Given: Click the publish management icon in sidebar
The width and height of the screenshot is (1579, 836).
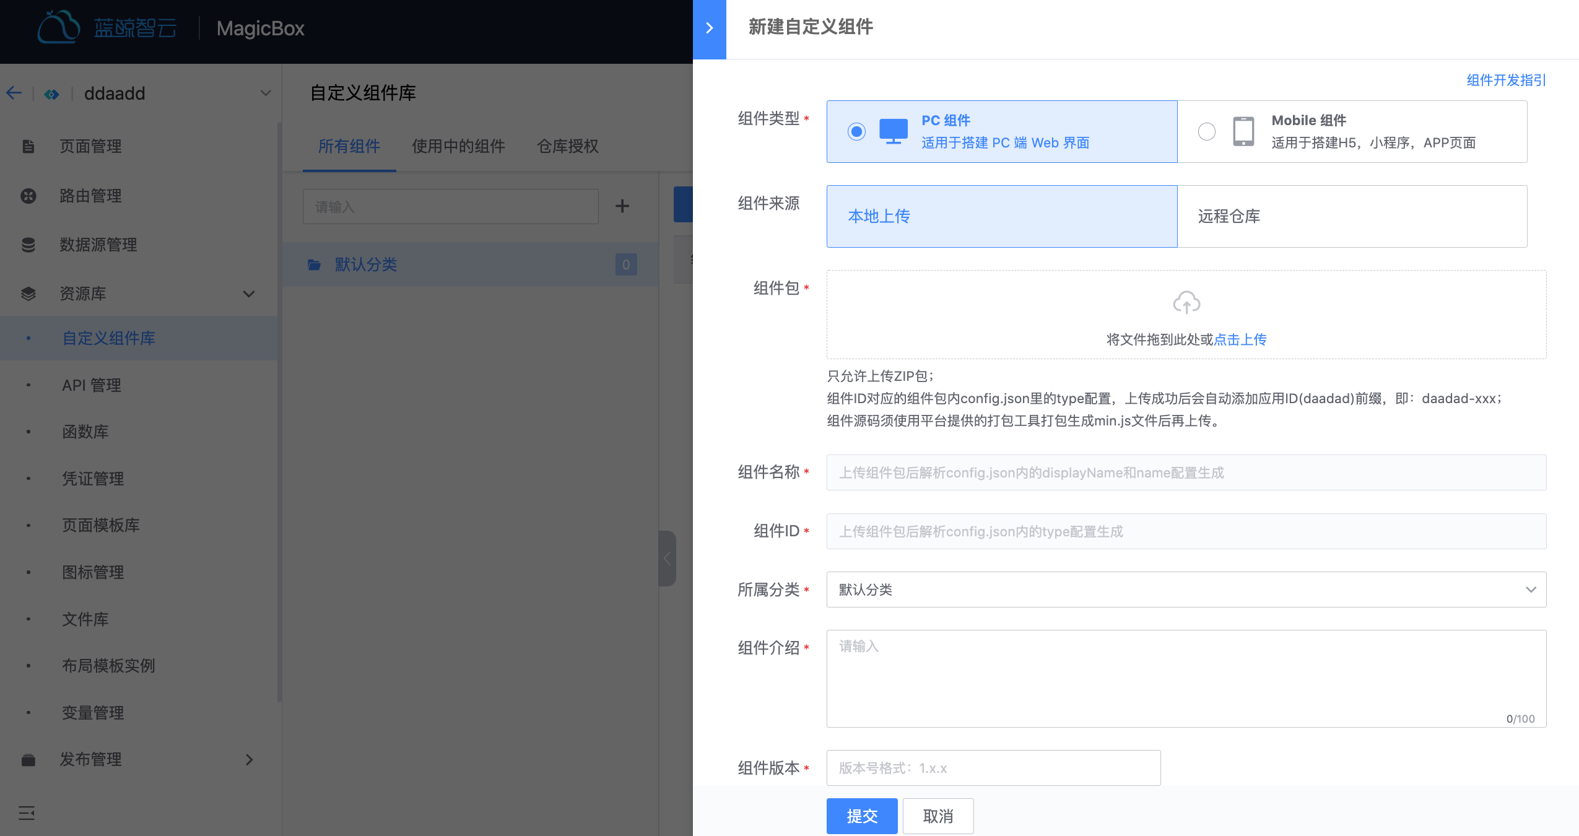Looking at the screenshot, I should (27, 759).
